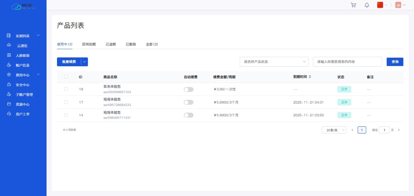The image size is (414, 196).
Task: Open 云通信 in the sidebar
Action: [x=22, y=46]
